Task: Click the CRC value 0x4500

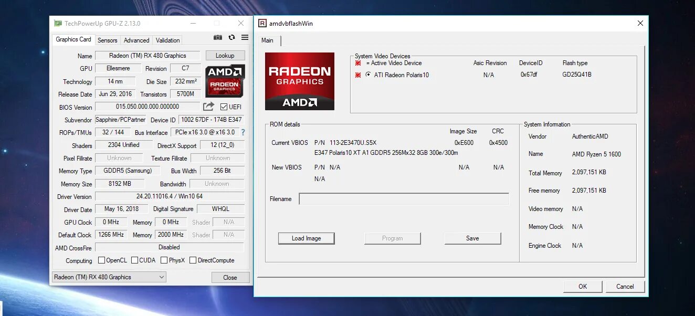Action: point(498,143)
